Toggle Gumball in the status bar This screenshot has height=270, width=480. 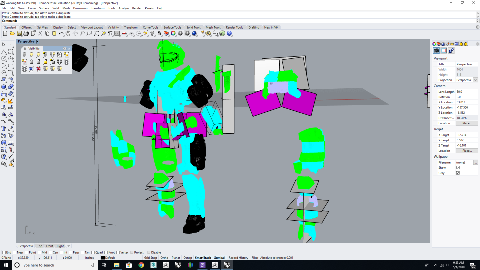pos(219,258)
